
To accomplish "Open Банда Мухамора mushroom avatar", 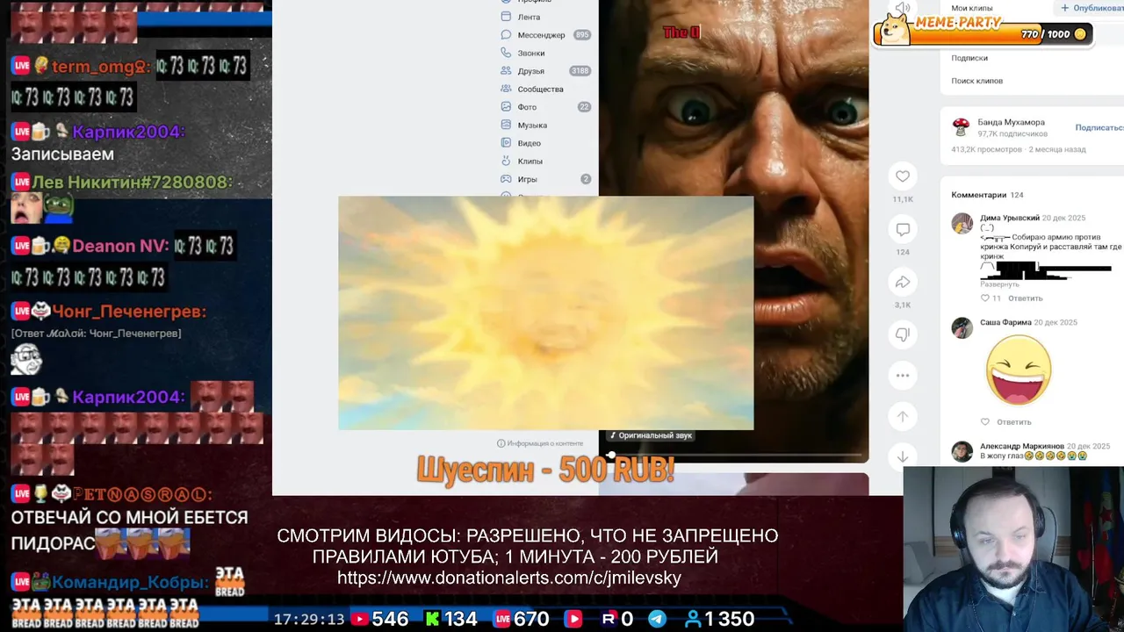I will pos(962,127).
